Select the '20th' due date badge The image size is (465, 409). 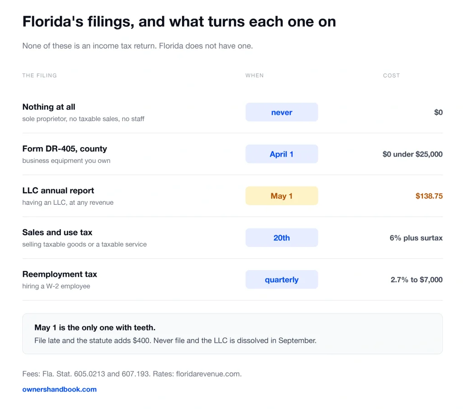(282, 237)
